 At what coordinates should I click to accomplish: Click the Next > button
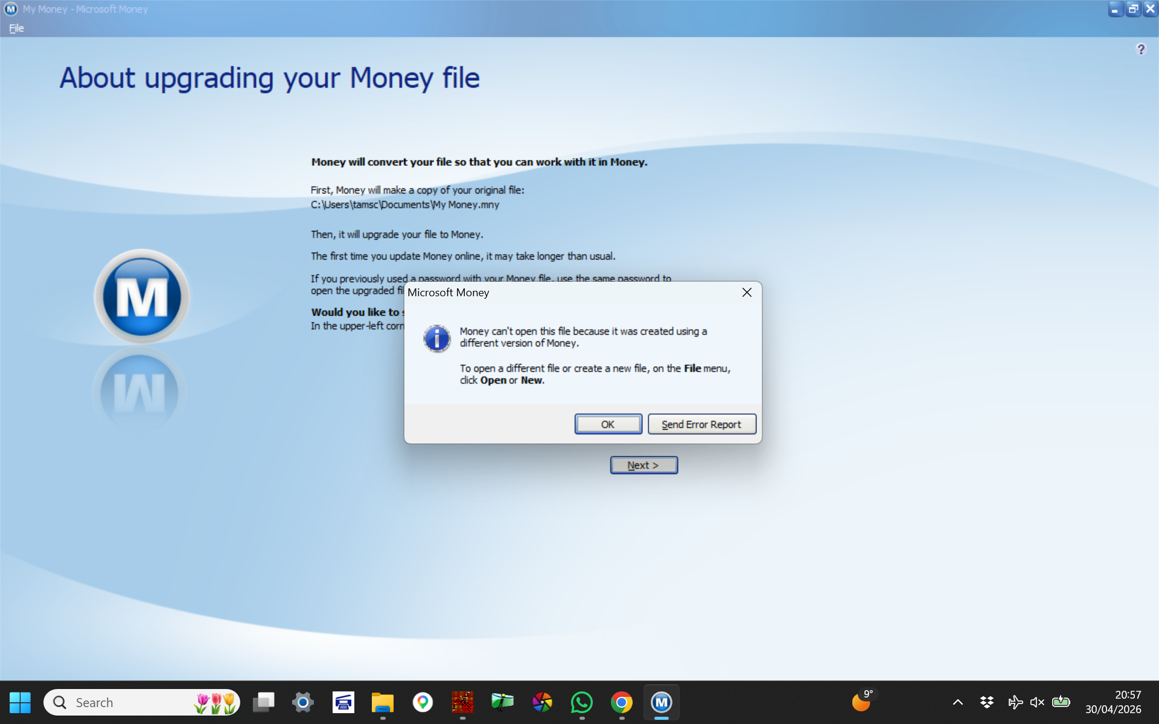click(643, 465)
